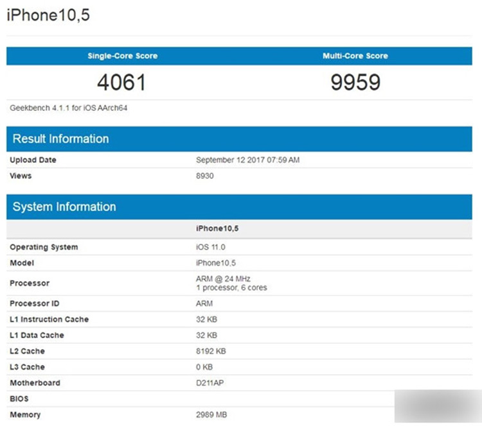The image size is (482, 426).
Task: Click the L2 Cache label
Action: (28, 352)
